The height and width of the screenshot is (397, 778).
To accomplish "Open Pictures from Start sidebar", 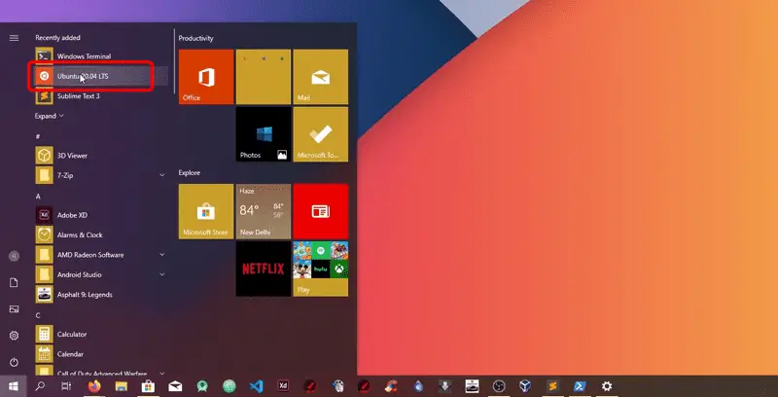I will [x=14, y=309].
